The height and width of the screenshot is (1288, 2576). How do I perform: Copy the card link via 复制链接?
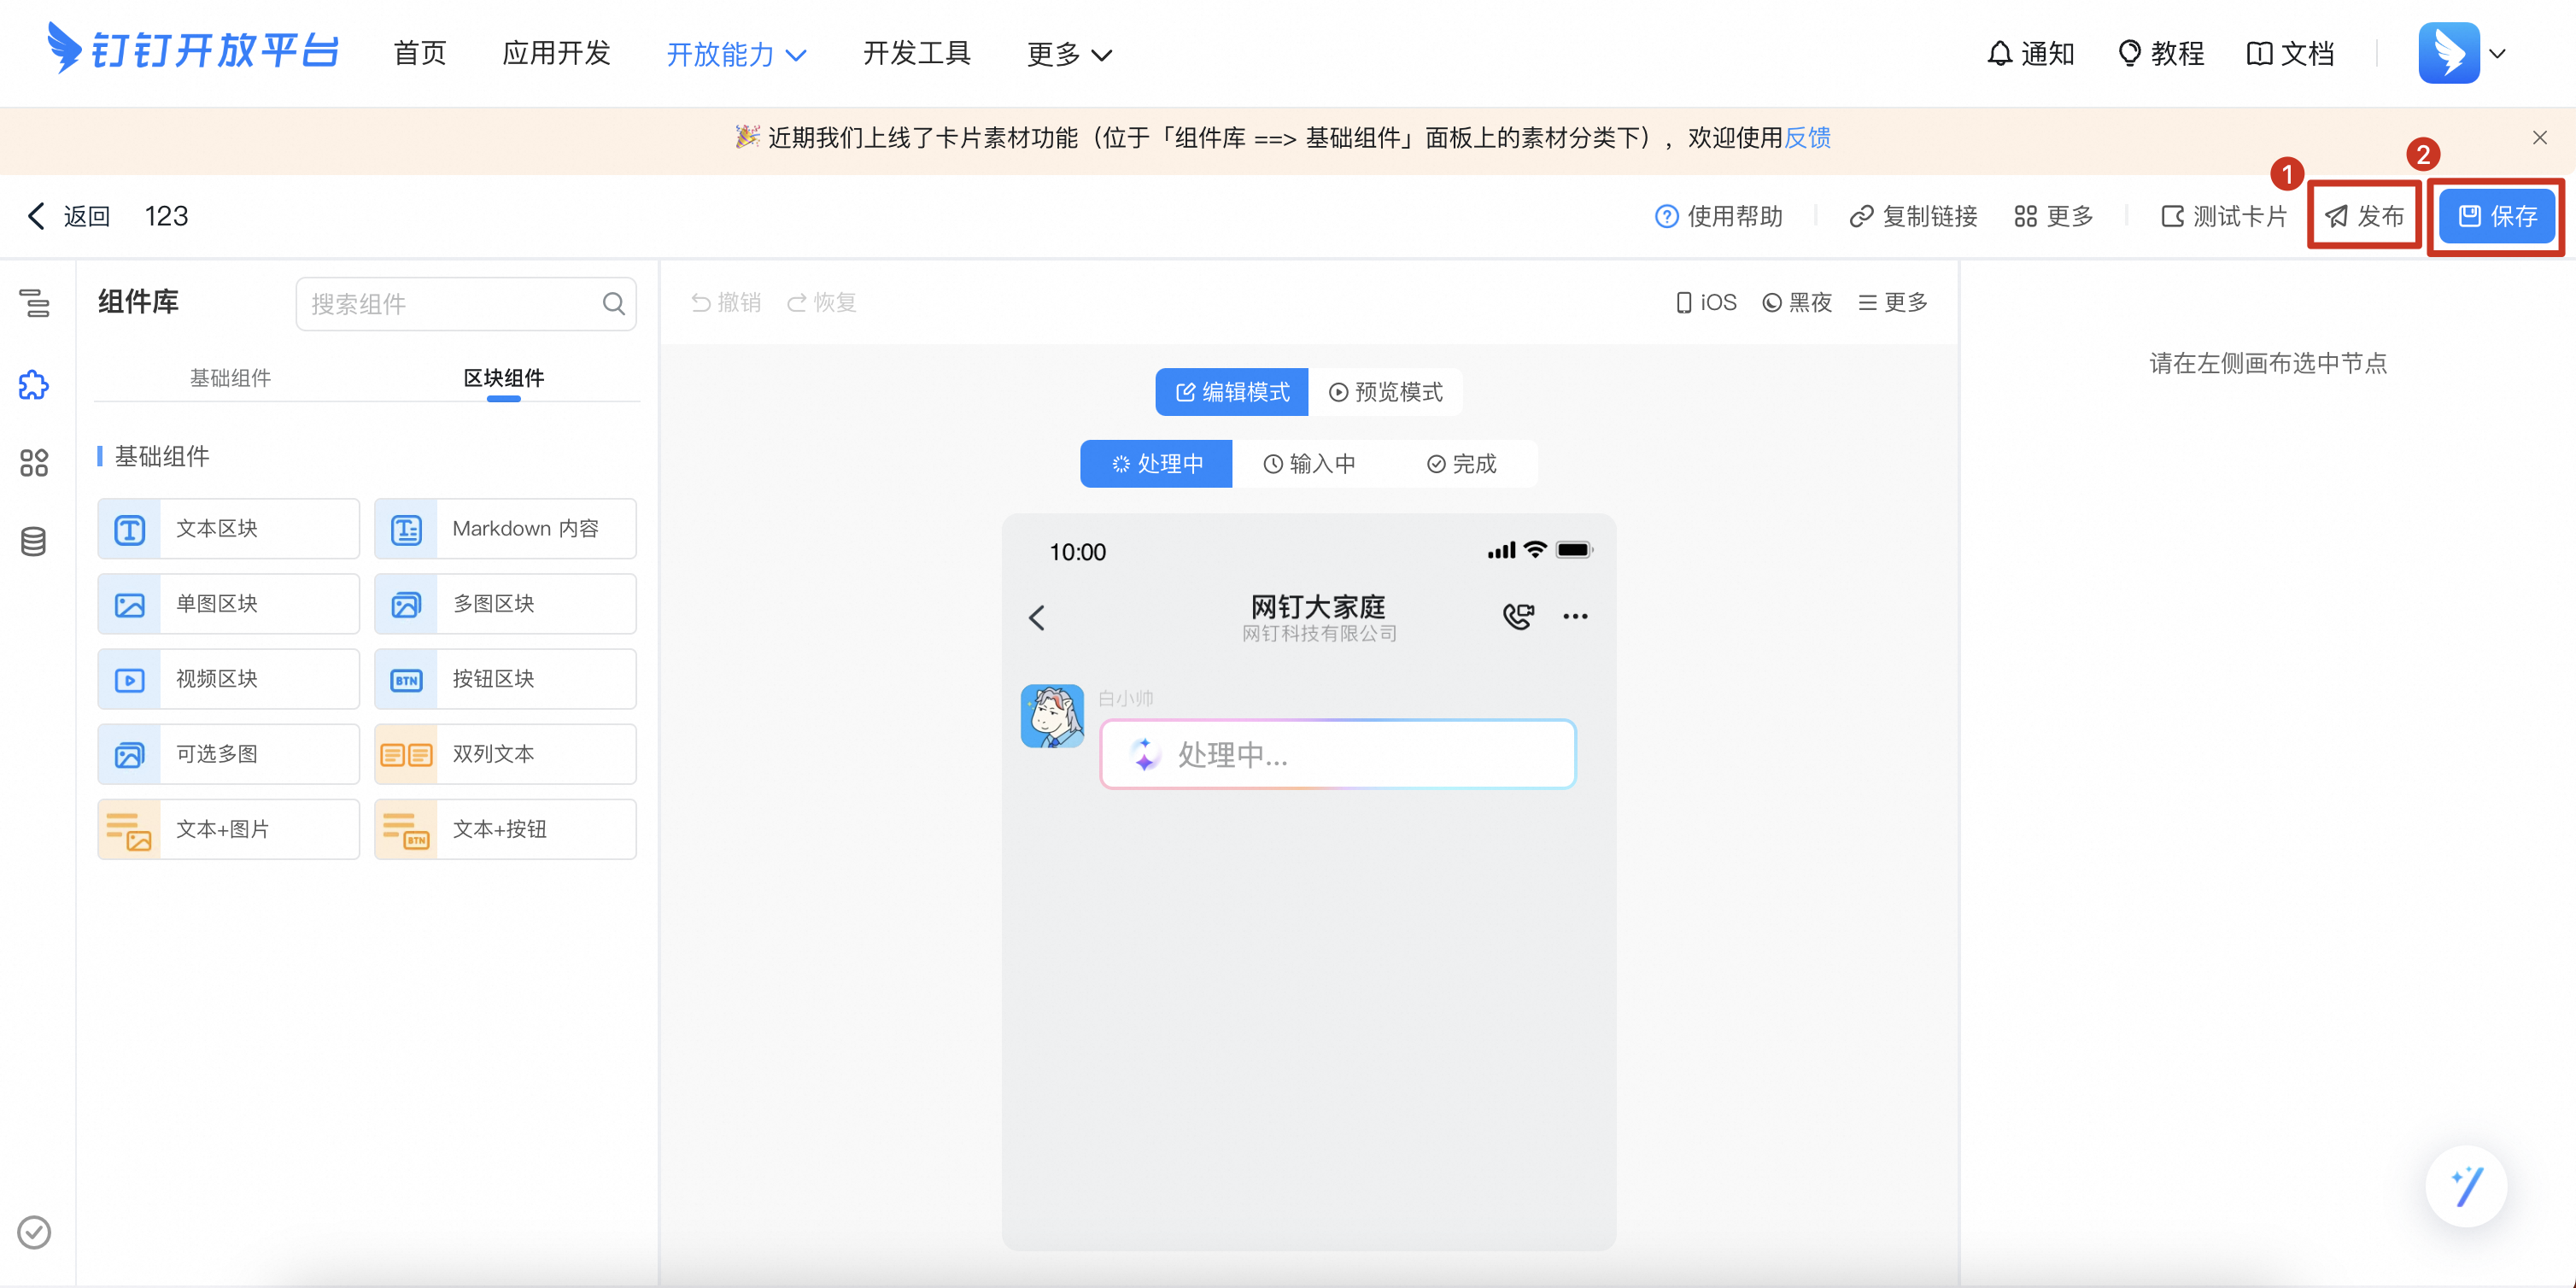pyautogui.click(x=1913, y=216)
